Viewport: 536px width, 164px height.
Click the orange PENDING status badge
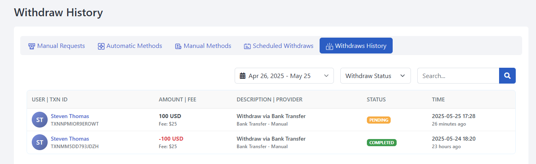tap(378, 120)
